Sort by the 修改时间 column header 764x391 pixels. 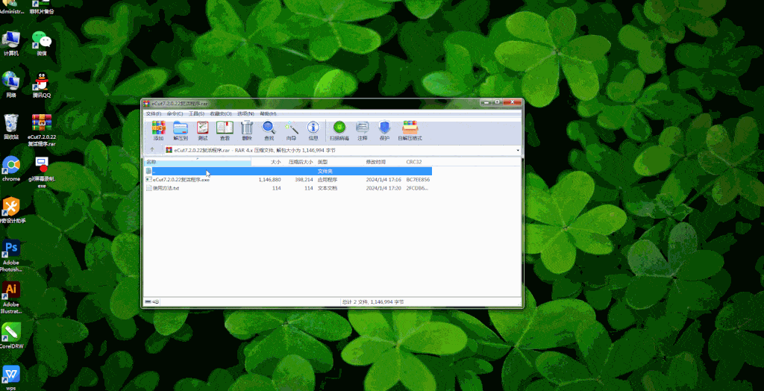click(384, 162)
